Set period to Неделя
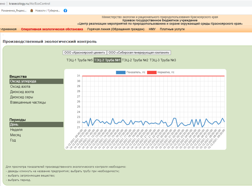The height and width of the screenshot is (186, 252). (x=16, y=130)
